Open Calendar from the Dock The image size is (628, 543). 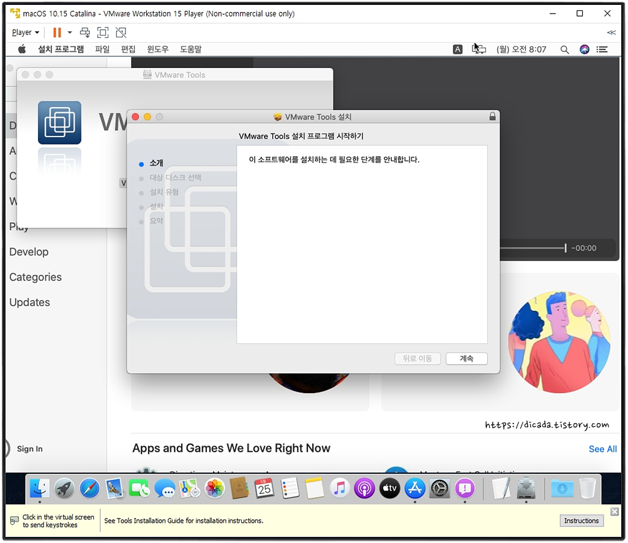264,488
